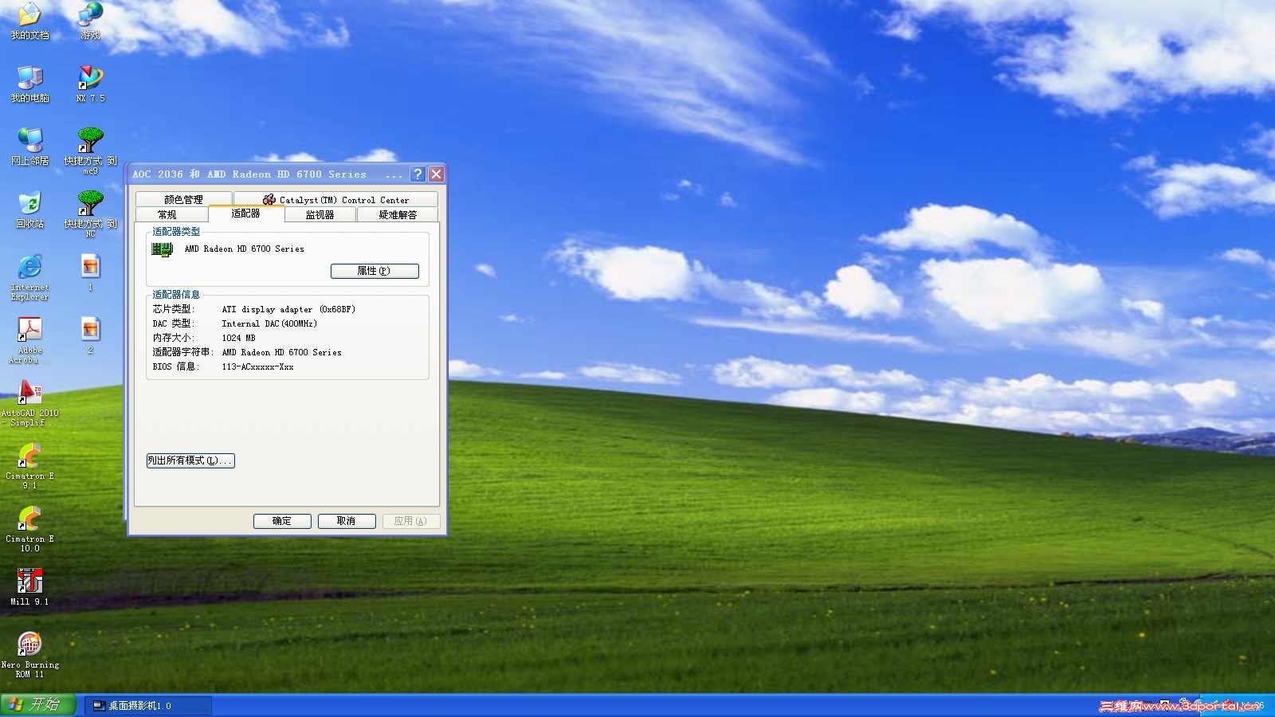Click the adapter name under 适配器类型

coord(245,249)
